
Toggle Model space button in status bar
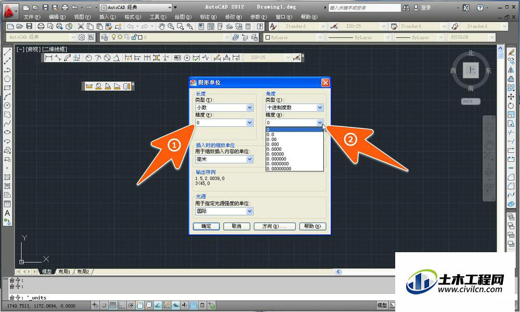click(x=382, y=305)
